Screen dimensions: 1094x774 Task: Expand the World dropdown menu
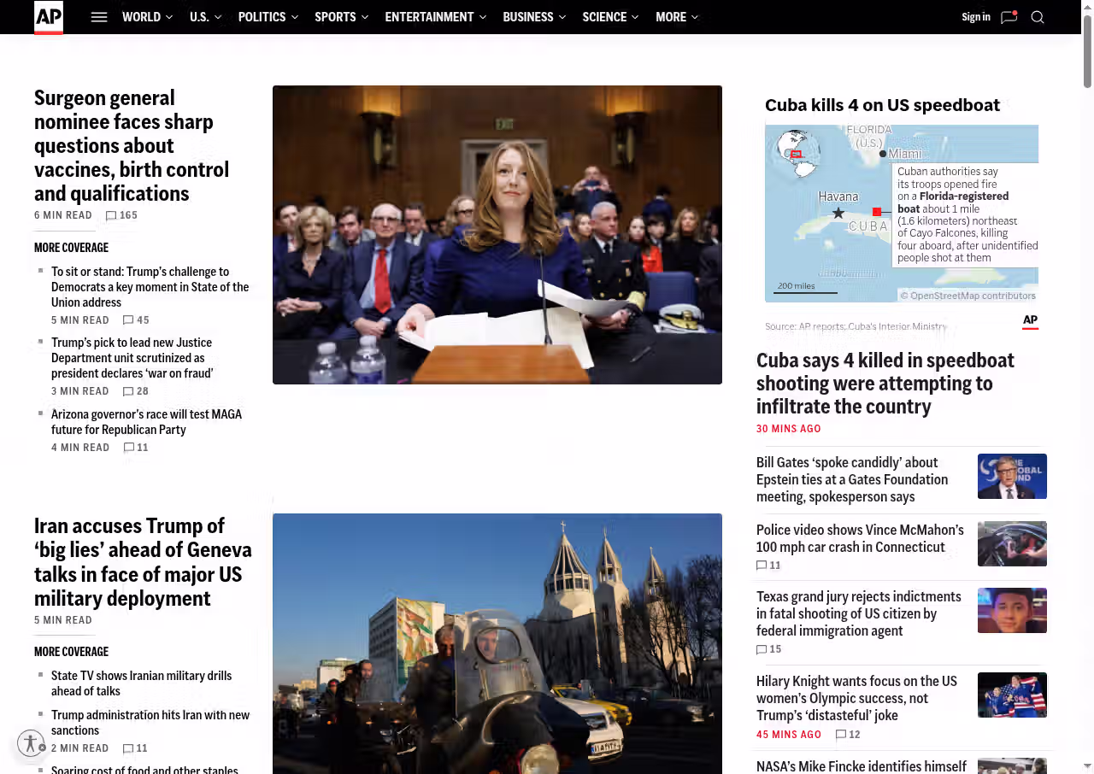147,17
